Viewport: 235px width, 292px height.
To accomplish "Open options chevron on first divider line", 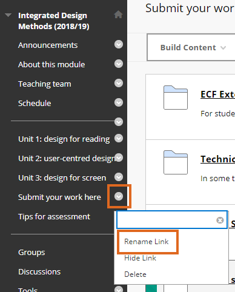I will coord(119,122).
